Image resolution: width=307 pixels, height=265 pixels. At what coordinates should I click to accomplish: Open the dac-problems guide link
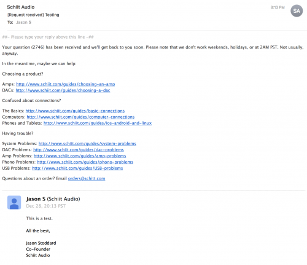[79, 150]
